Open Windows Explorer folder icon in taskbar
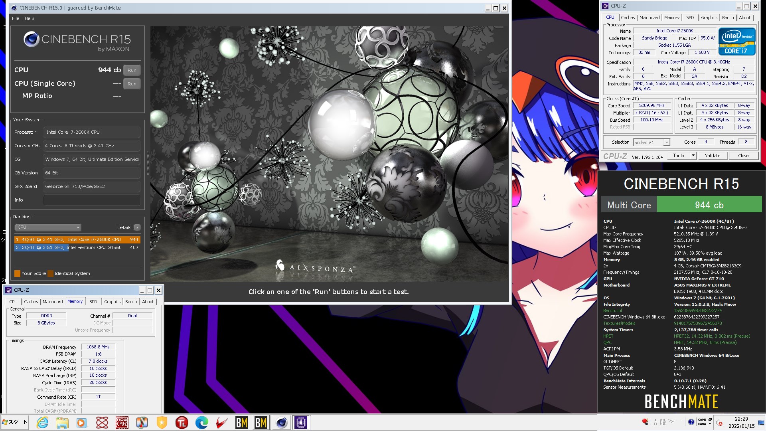766x431 pixels. click(62, 423)
